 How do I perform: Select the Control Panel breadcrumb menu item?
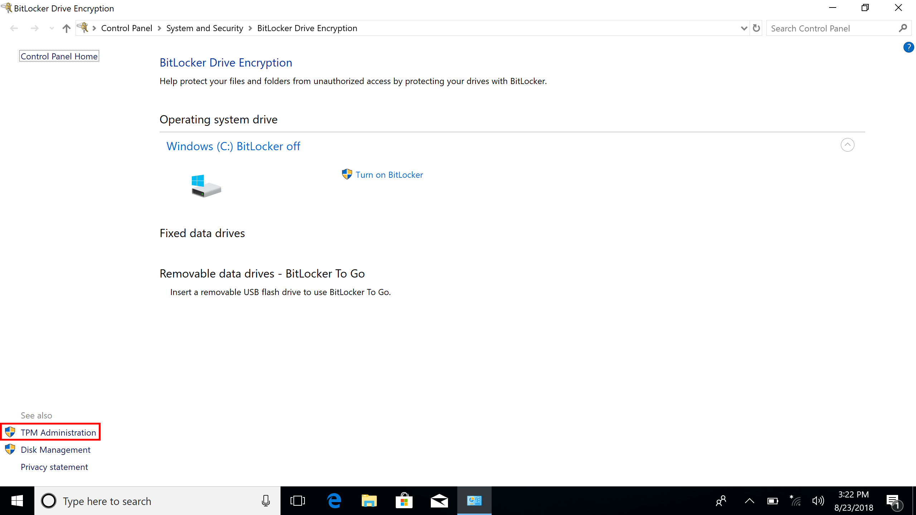126,28
